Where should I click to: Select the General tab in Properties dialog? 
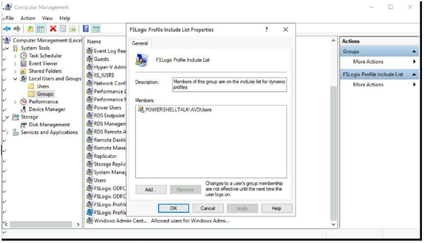pyautogui.click(x=140, y=43)
